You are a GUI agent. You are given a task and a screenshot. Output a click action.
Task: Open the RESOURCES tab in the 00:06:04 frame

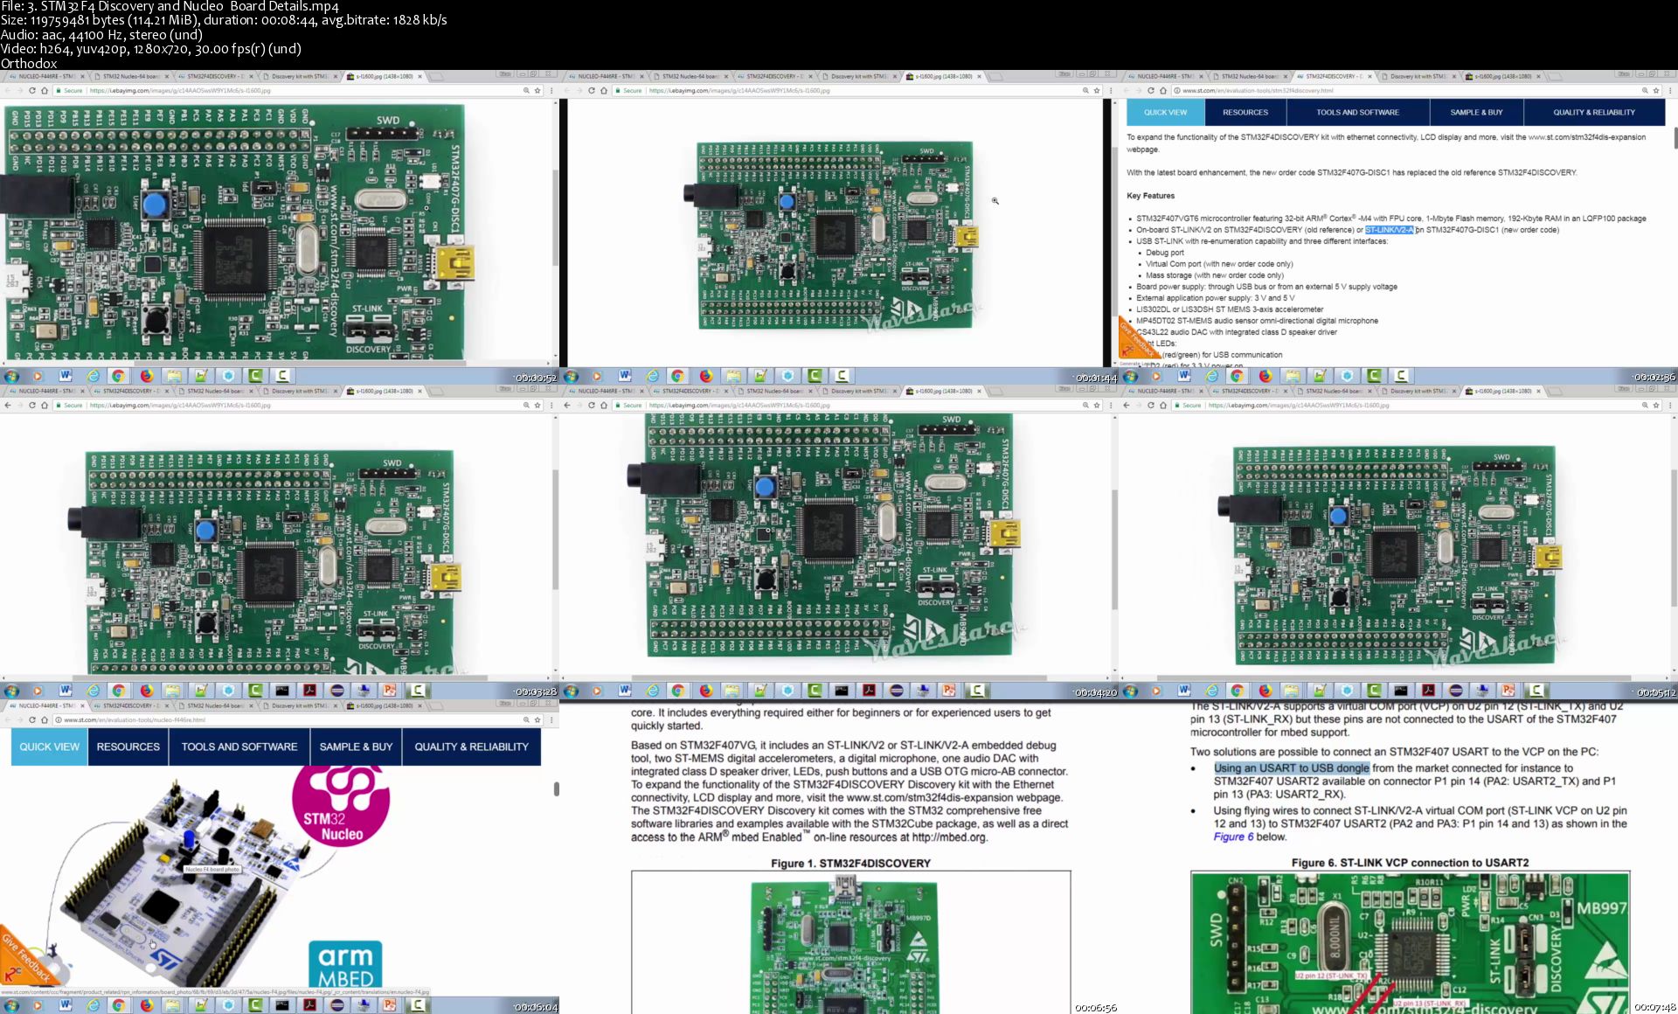128,747
